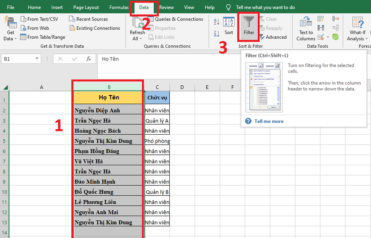
Task: Expand Data Validation dropdown arrow
Action: (328, 37)
